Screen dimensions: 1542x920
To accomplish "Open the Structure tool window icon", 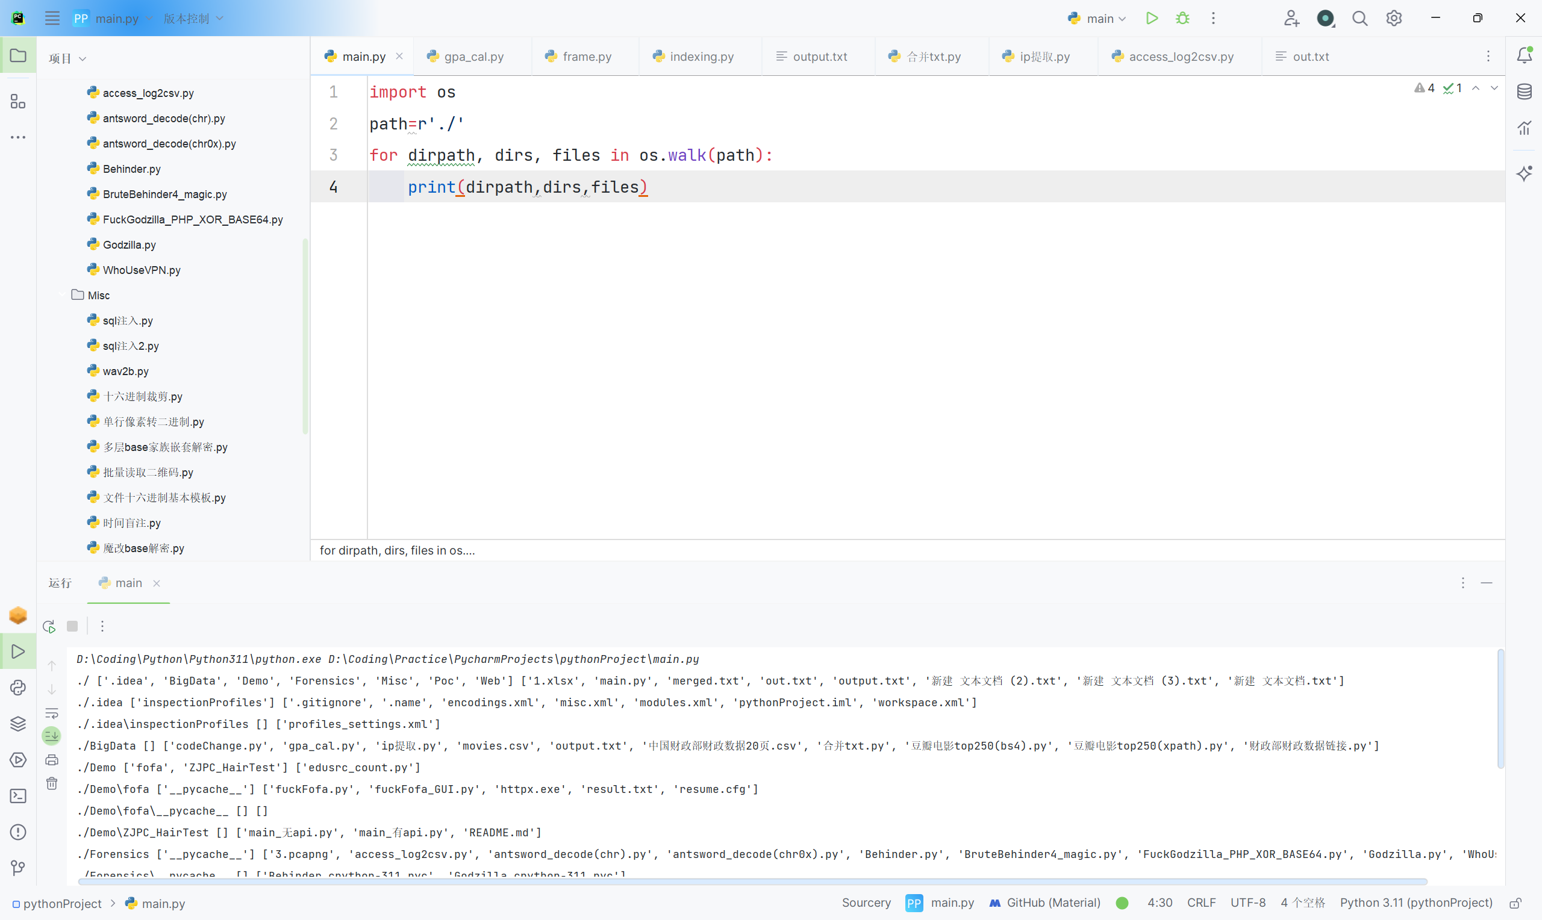I will click(18, 101).
